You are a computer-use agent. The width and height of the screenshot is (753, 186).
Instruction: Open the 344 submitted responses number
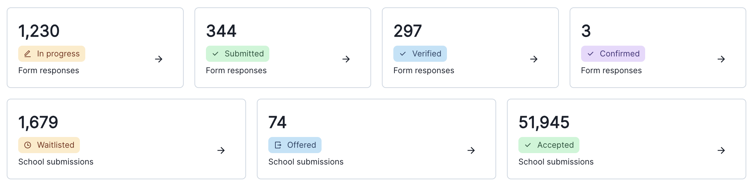click(x=221, y=31)
